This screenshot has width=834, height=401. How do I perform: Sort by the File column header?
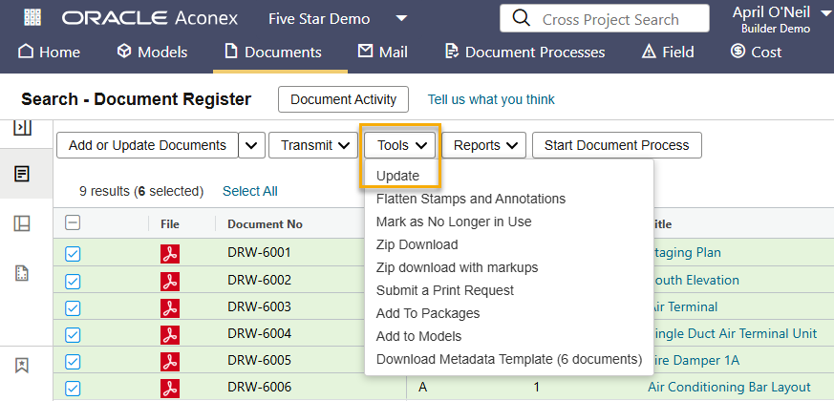pos(170,224)
